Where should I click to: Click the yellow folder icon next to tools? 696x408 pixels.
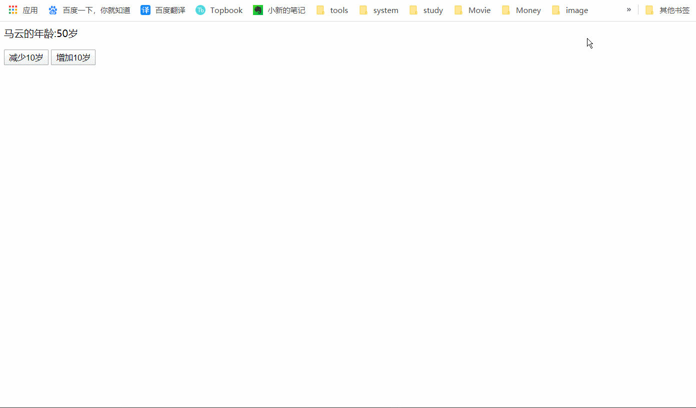coord(320,10)
